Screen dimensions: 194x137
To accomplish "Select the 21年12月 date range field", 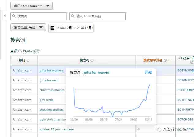I will point(75,28).
